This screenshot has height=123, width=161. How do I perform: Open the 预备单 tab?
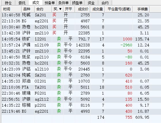[x=50, y=3]
